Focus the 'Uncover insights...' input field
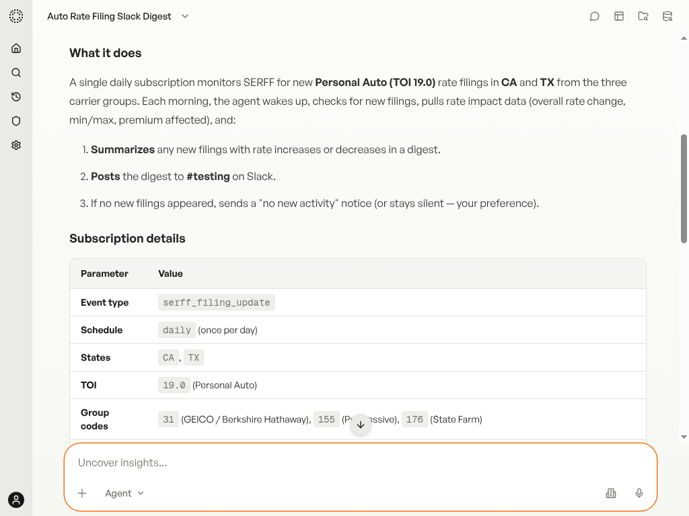 (x=361, y=462)
